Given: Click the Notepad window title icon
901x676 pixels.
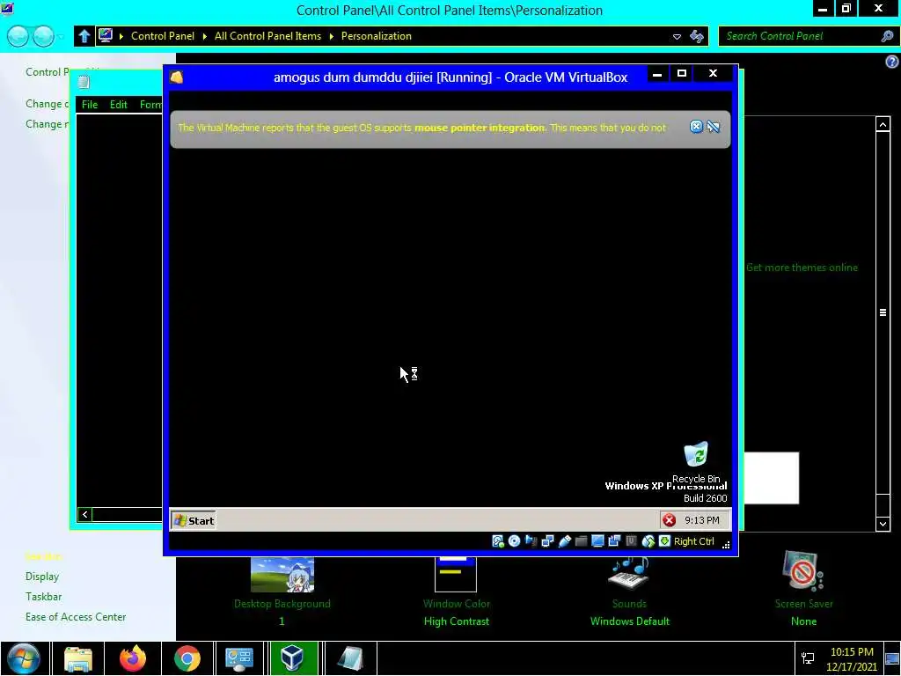Looking at the screenshot, I should (x=84, y=82).
